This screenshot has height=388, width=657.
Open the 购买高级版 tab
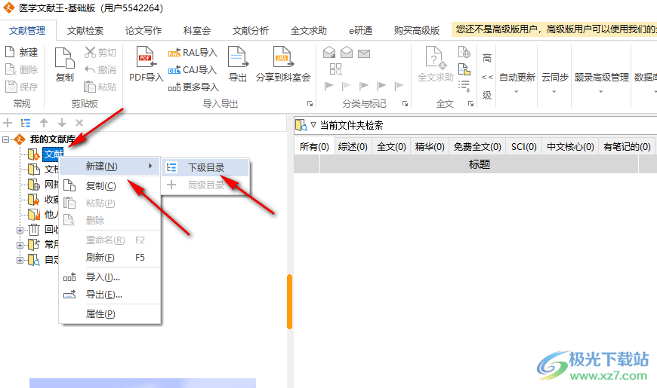pos(417,31)
